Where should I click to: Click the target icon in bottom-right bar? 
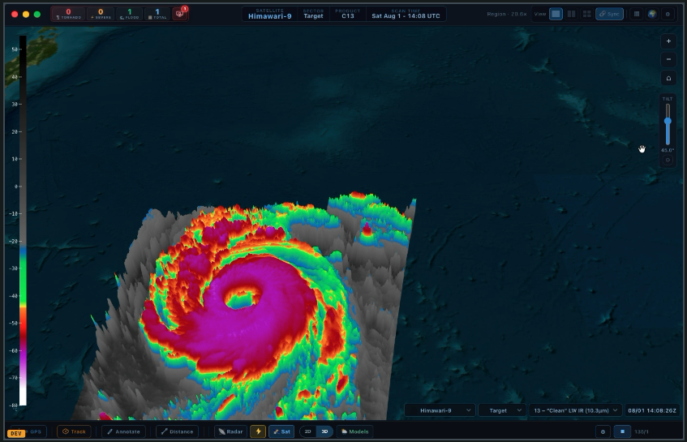[x=603, y=431]
